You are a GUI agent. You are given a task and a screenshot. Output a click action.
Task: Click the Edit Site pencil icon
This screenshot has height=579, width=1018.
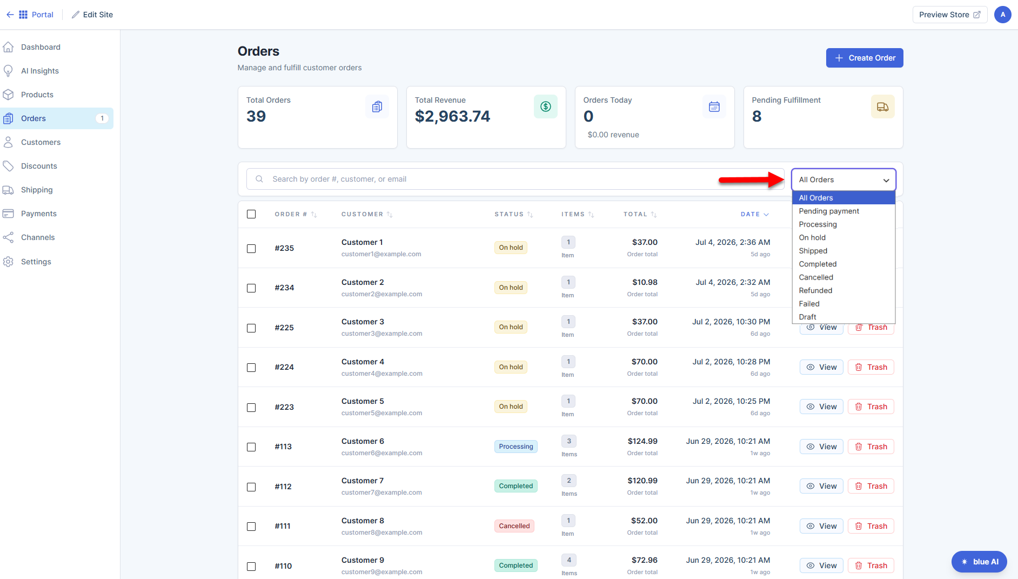point(76,15)
